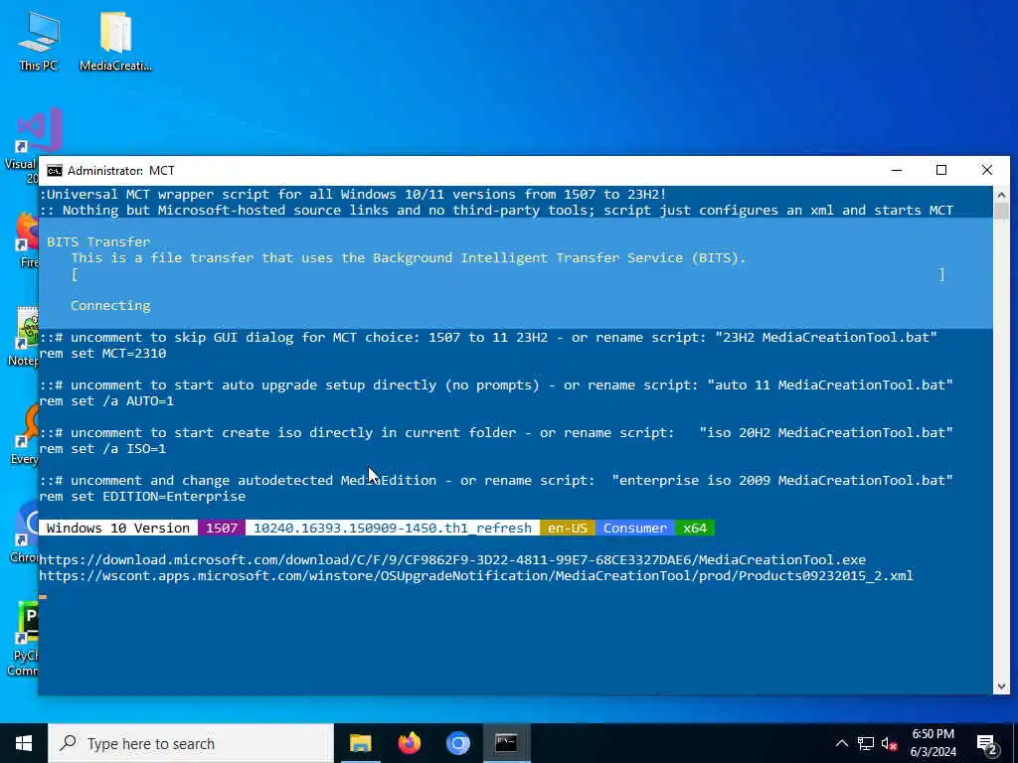
Task: Launch Firefox from the taskbar
Action: click(409, 743)
